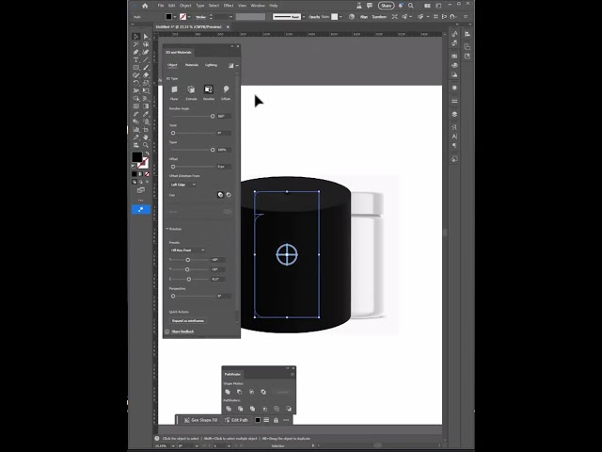The image size is (602, 452).
Task: Choose the Revolve 3D type
Action: coord(208,89)
